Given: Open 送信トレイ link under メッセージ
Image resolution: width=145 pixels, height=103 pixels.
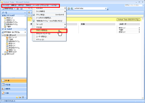Looking at the screenshot, I should pos(122,32).
